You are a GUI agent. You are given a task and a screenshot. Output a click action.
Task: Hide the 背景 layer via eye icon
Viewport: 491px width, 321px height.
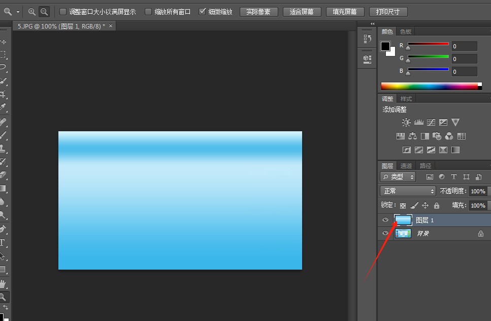[385, 233]
